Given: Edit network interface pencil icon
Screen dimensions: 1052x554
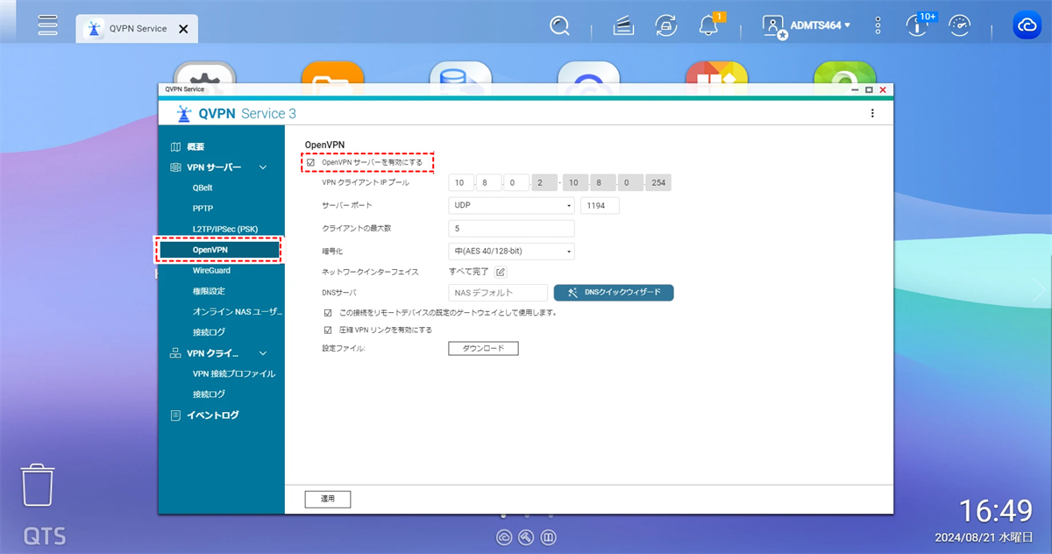Looking at the screenshot, I should (501, 272).
